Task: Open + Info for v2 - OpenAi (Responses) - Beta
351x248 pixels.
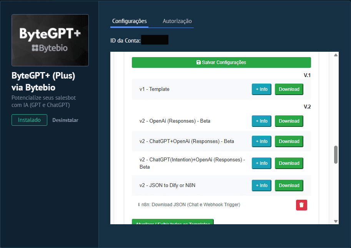Action: (x=261, y=121)
